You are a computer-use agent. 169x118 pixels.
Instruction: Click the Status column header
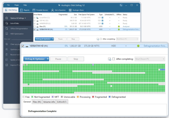click(x=125, y=14)
